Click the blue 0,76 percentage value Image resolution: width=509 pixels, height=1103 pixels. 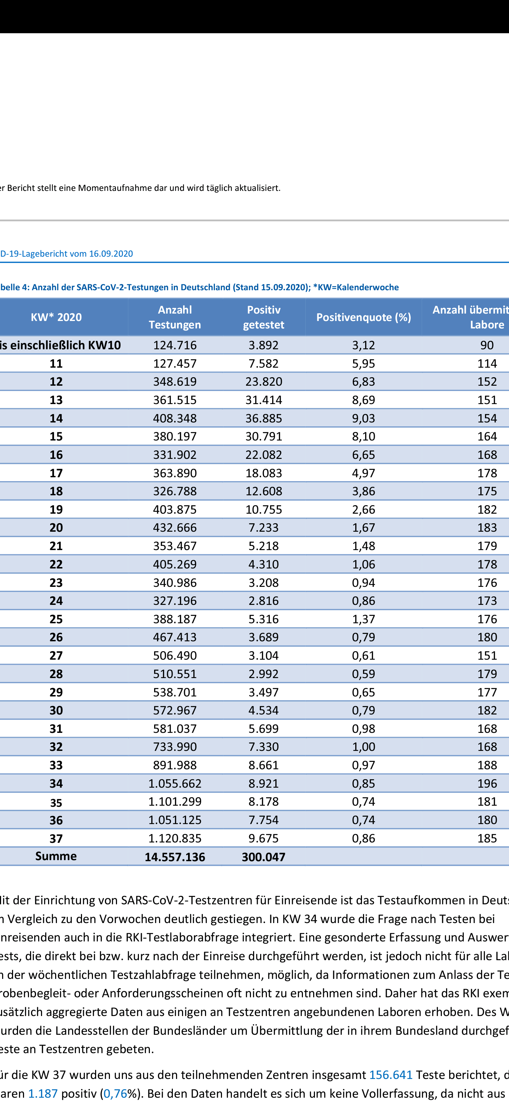point(116,1093)
